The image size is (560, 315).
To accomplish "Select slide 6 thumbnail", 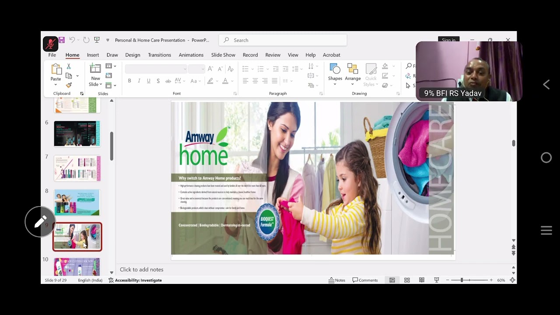I will click(77, 134).
